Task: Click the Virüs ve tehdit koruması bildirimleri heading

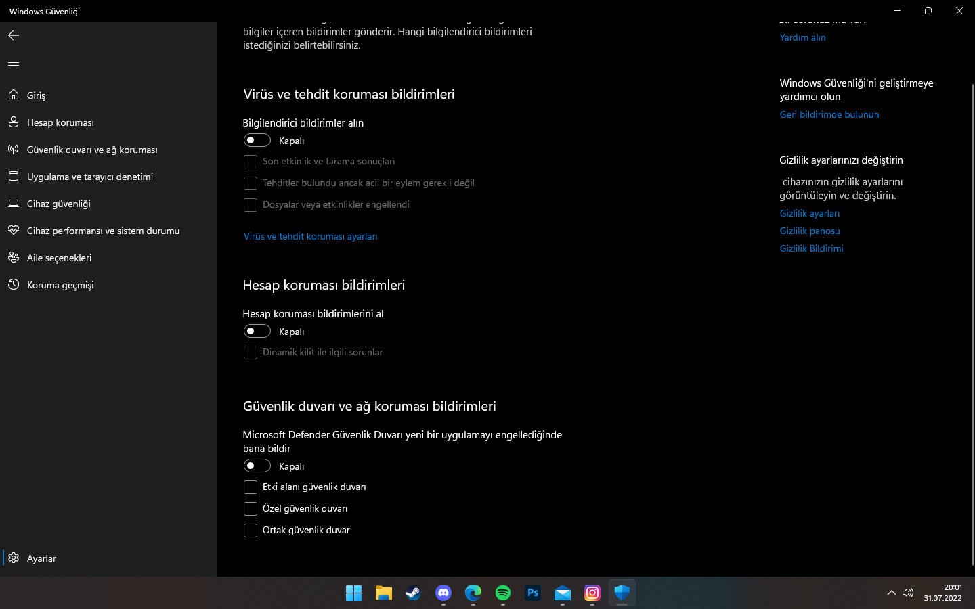Action: tap(349, 94)
